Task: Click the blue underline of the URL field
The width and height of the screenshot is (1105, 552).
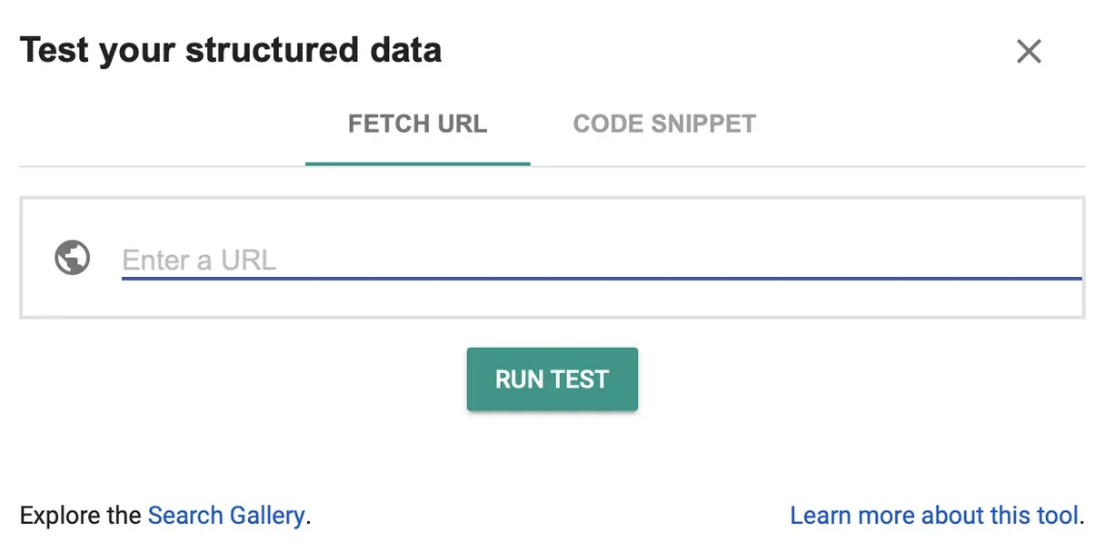Action: click(x=600, y=278)
